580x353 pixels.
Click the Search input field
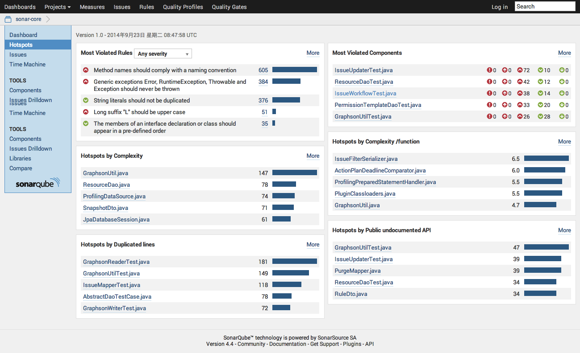point(545,6)
